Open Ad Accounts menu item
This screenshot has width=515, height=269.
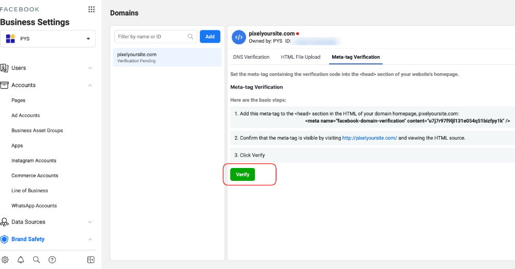coord(26,115)
